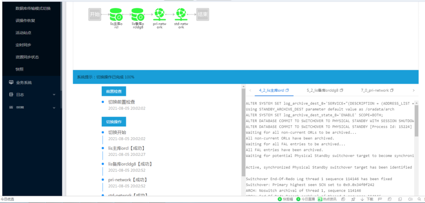
Task: Click the lis主库orcl database node icon
Action: click(x=116, y=15)
